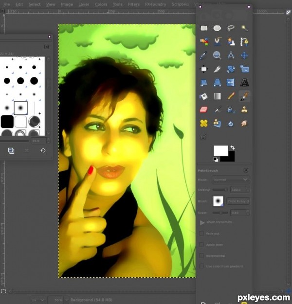Open the brushes dialog tab menu arrow
The height and width of the screenshot is (304, 292).
click(46, 47)
